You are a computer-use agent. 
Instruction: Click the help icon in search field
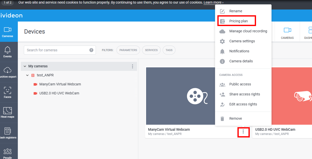tap(91, 50)
